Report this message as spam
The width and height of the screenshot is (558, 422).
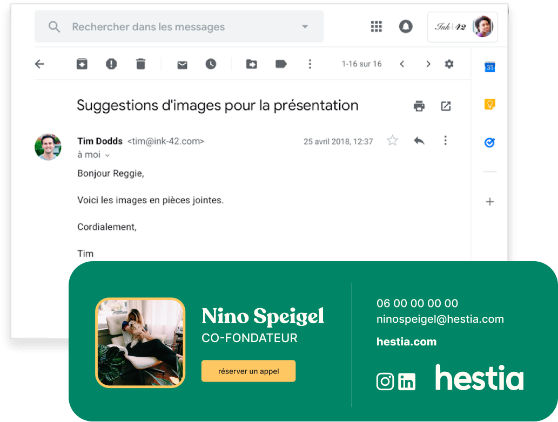(111, 64)
